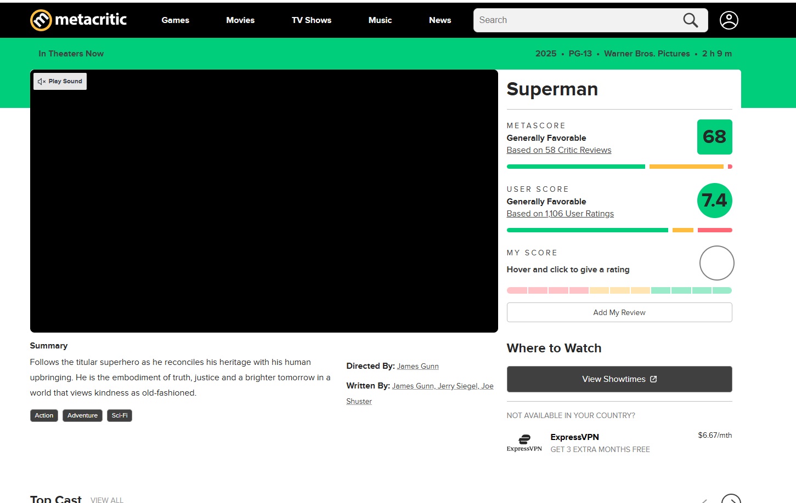The image size is (796, 503).
Task: Open the Music menu
Action: point(380,20)
